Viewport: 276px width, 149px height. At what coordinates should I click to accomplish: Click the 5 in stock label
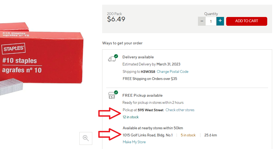point(188,135)
